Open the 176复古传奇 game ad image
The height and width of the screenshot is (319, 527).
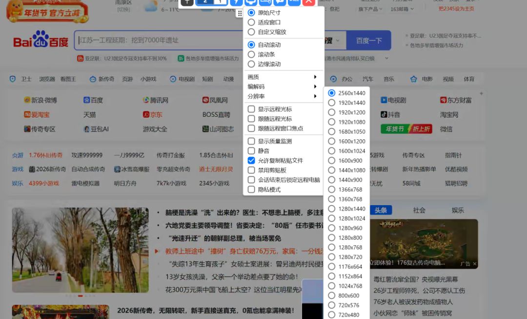pos(424,244)
